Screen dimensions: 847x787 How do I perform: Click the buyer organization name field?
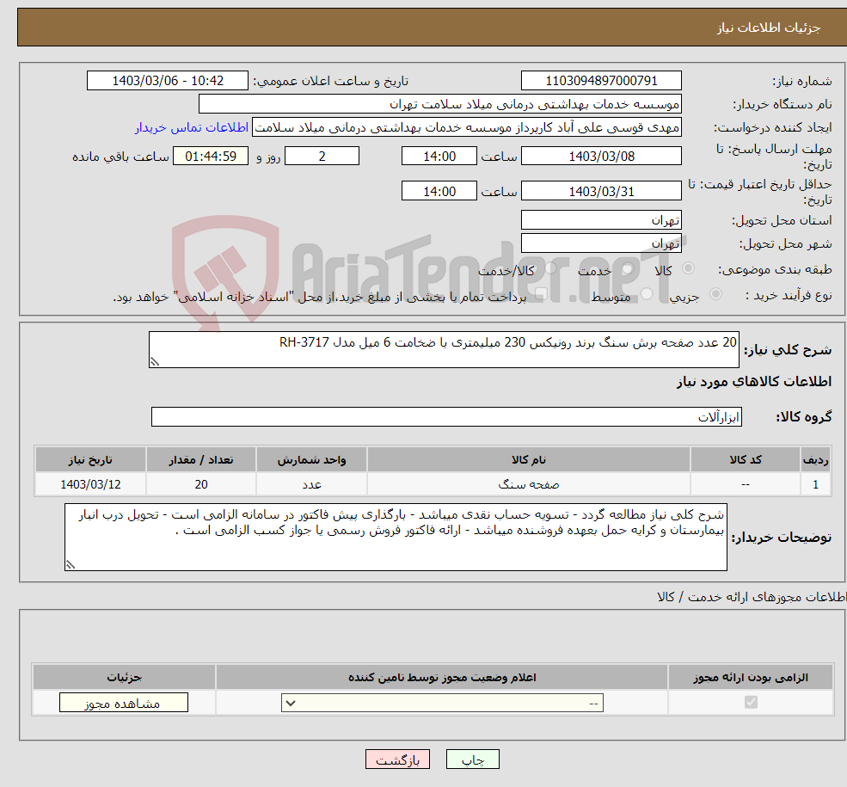[439, 104]
